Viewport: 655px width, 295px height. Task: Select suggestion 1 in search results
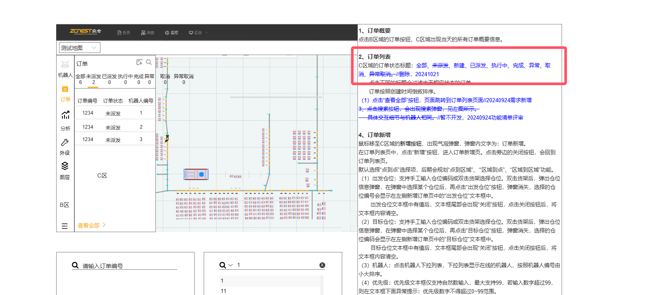click(270, 281)
